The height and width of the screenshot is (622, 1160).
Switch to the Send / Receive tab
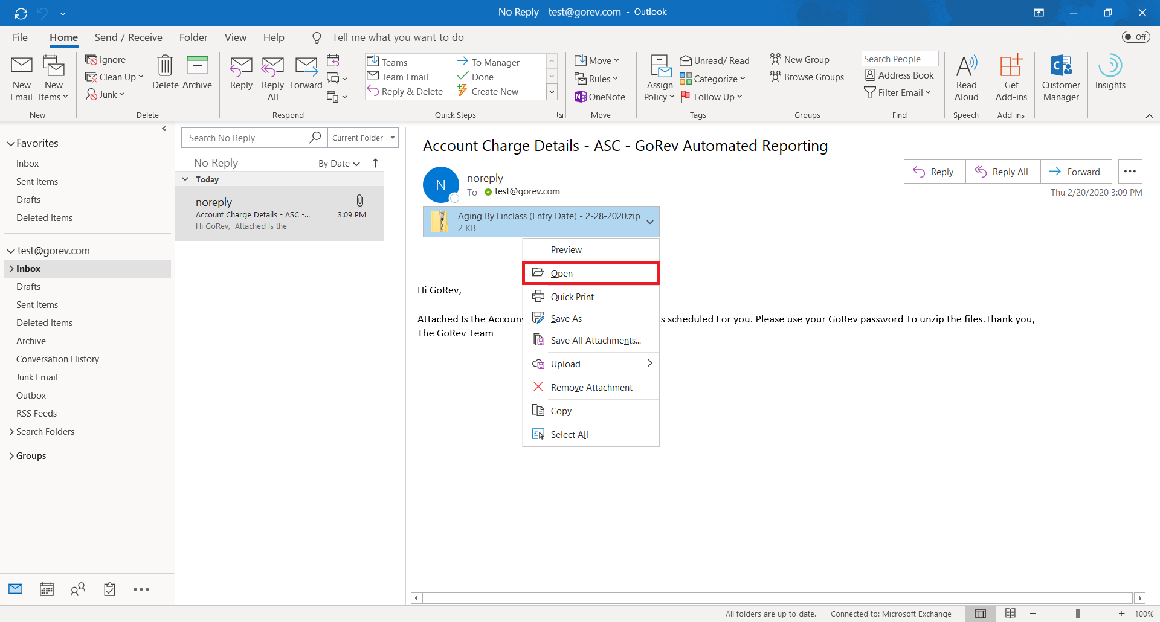pos(128,37)
